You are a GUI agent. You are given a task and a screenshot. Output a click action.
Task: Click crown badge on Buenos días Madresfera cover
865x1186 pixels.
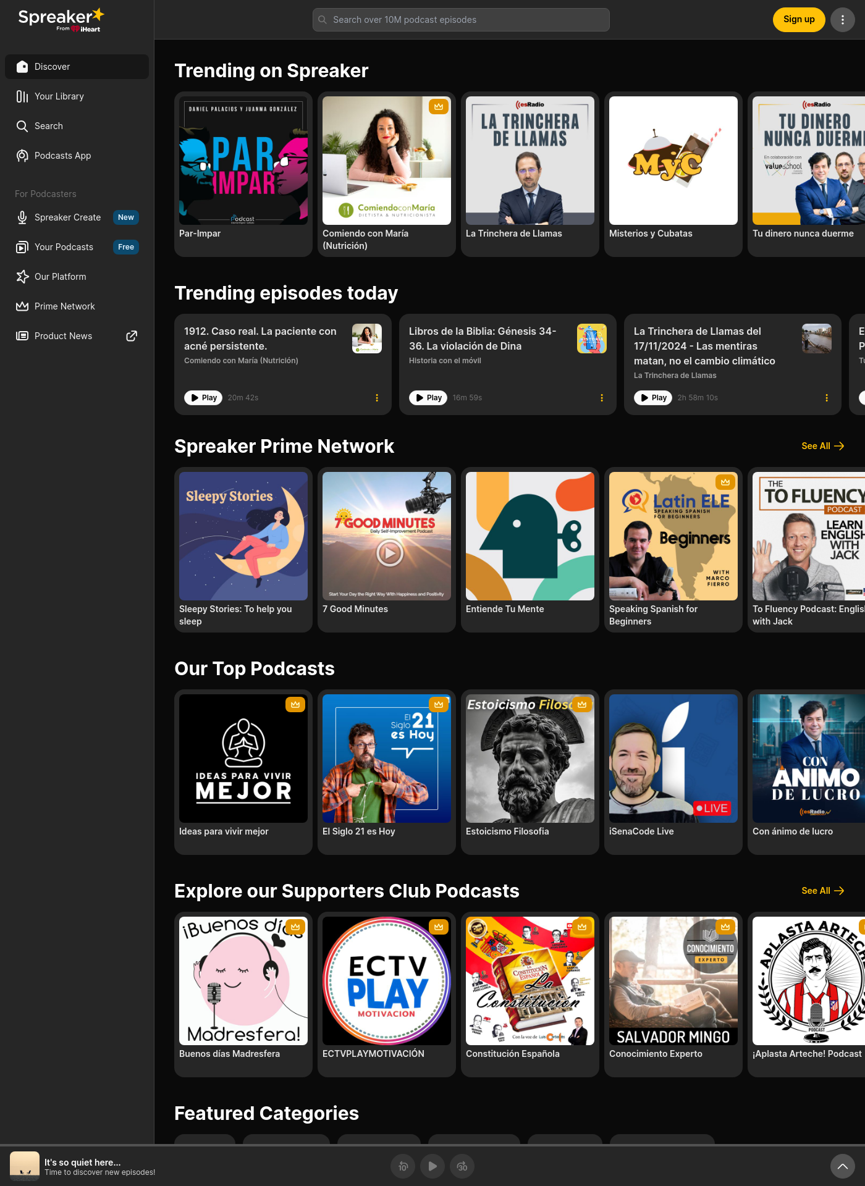click(x=295, y=927)
